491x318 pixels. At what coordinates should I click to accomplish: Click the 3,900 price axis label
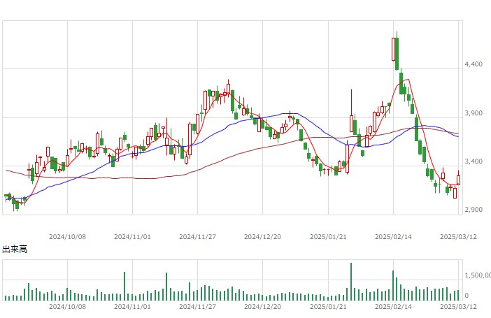point(474,113)
